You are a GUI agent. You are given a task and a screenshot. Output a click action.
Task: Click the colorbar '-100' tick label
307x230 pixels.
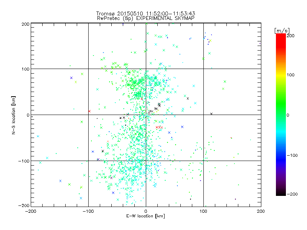(x=292, y=155)
